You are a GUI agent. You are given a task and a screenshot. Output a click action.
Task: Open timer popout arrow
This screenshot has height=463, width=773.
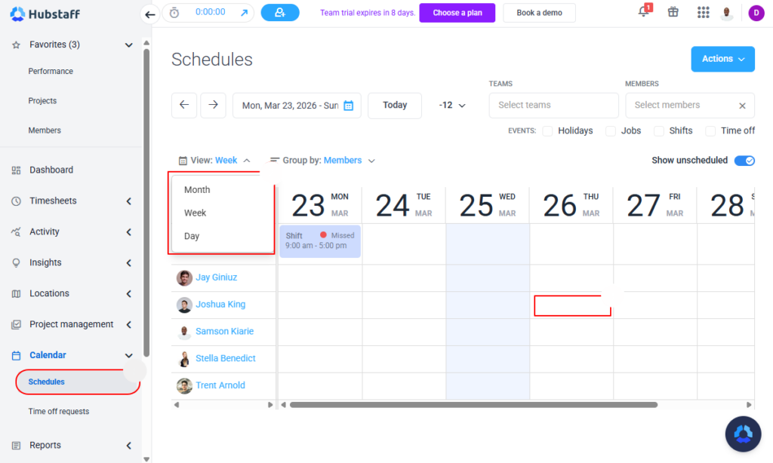[244, 13]
